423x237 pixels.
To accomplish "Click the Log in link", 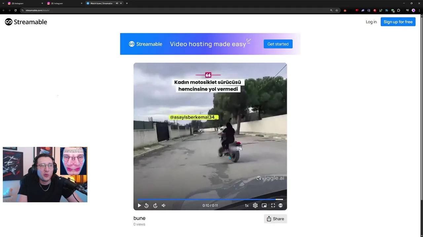I will [x=371, y=22].
